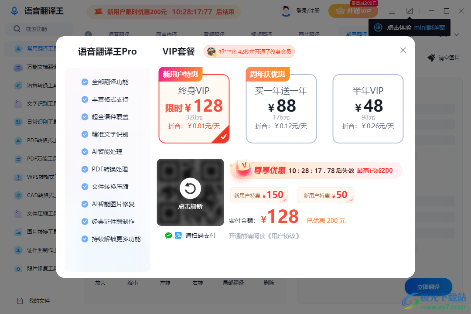471x314 pixels.
Task: Click the 精准文字识别 check icon
Action: point(85,134)
